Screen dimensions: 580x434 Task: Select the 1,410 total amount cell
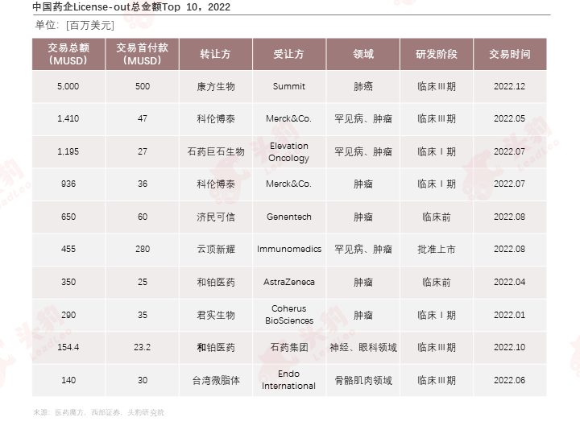coord(68,118)
